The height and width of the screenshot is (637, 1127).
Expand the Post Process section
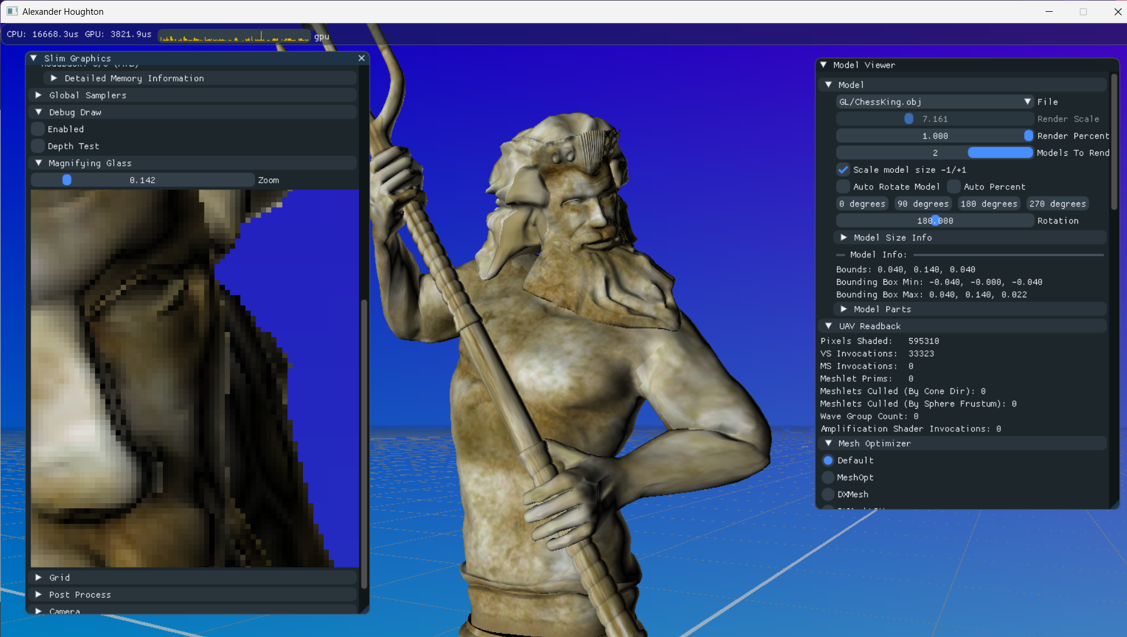(x=38, y=595)
